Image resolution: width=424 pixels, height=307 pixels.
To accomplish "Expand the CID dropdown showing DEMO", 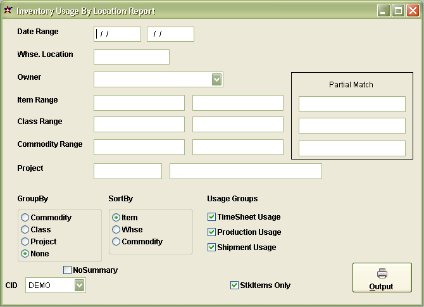I will pos(79,285).
